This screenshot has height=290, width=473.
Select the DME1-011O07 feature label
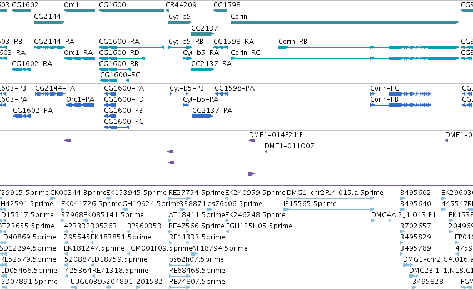tap(289, 146)
